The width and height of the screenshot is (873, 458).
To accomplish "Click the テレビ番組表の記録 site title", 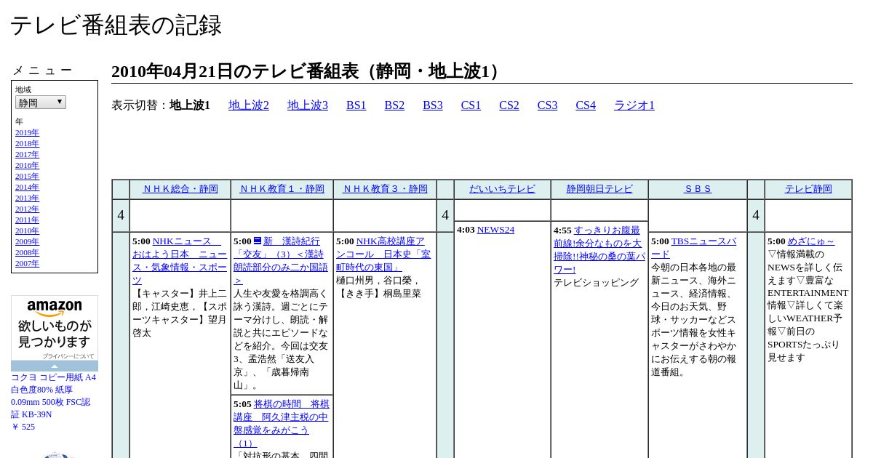I will (x=116, y=25).
